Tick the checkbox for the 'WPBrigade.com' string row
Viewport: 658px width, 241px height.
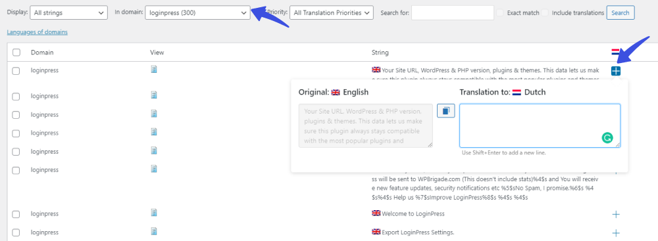(16, 170)
